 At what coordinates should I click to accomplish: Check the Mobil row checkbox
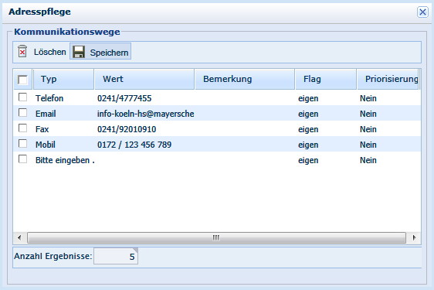[22, 144]
